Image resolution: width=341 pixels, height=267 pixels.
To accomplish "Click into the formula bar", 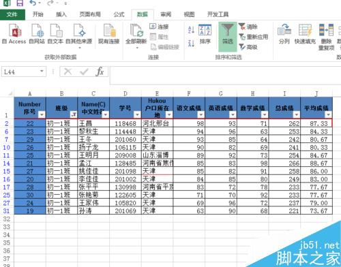I will tap(225, 75).
